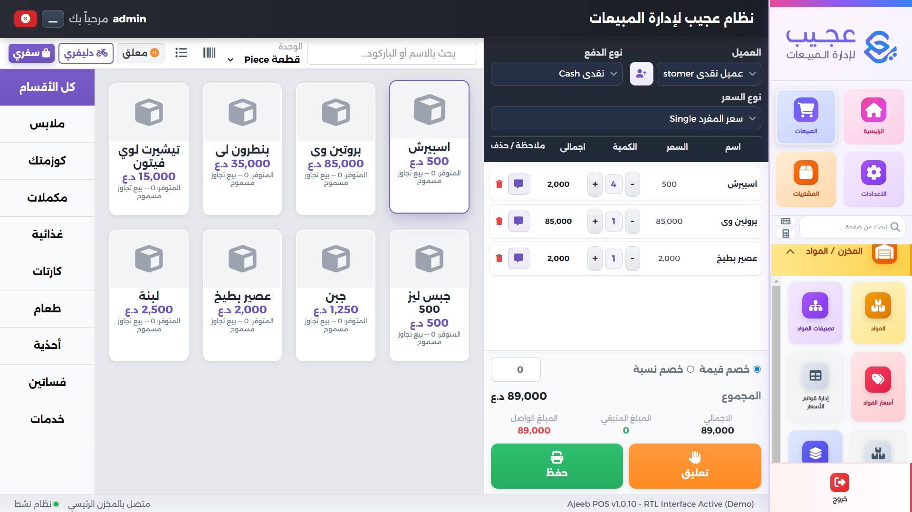Increase اسبيرش quantity with plus
The height and width of the screenshot is (512, 912).
tap(595, 184)
